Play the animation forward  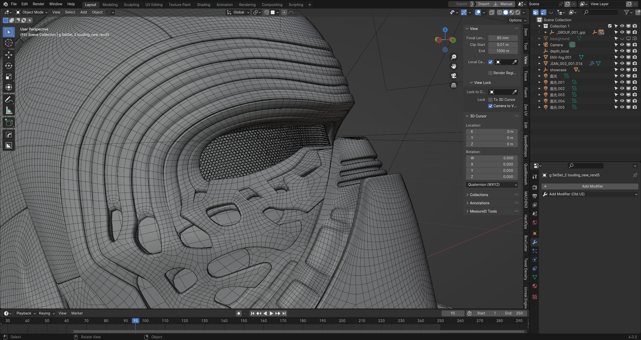[x=271, y=313]
